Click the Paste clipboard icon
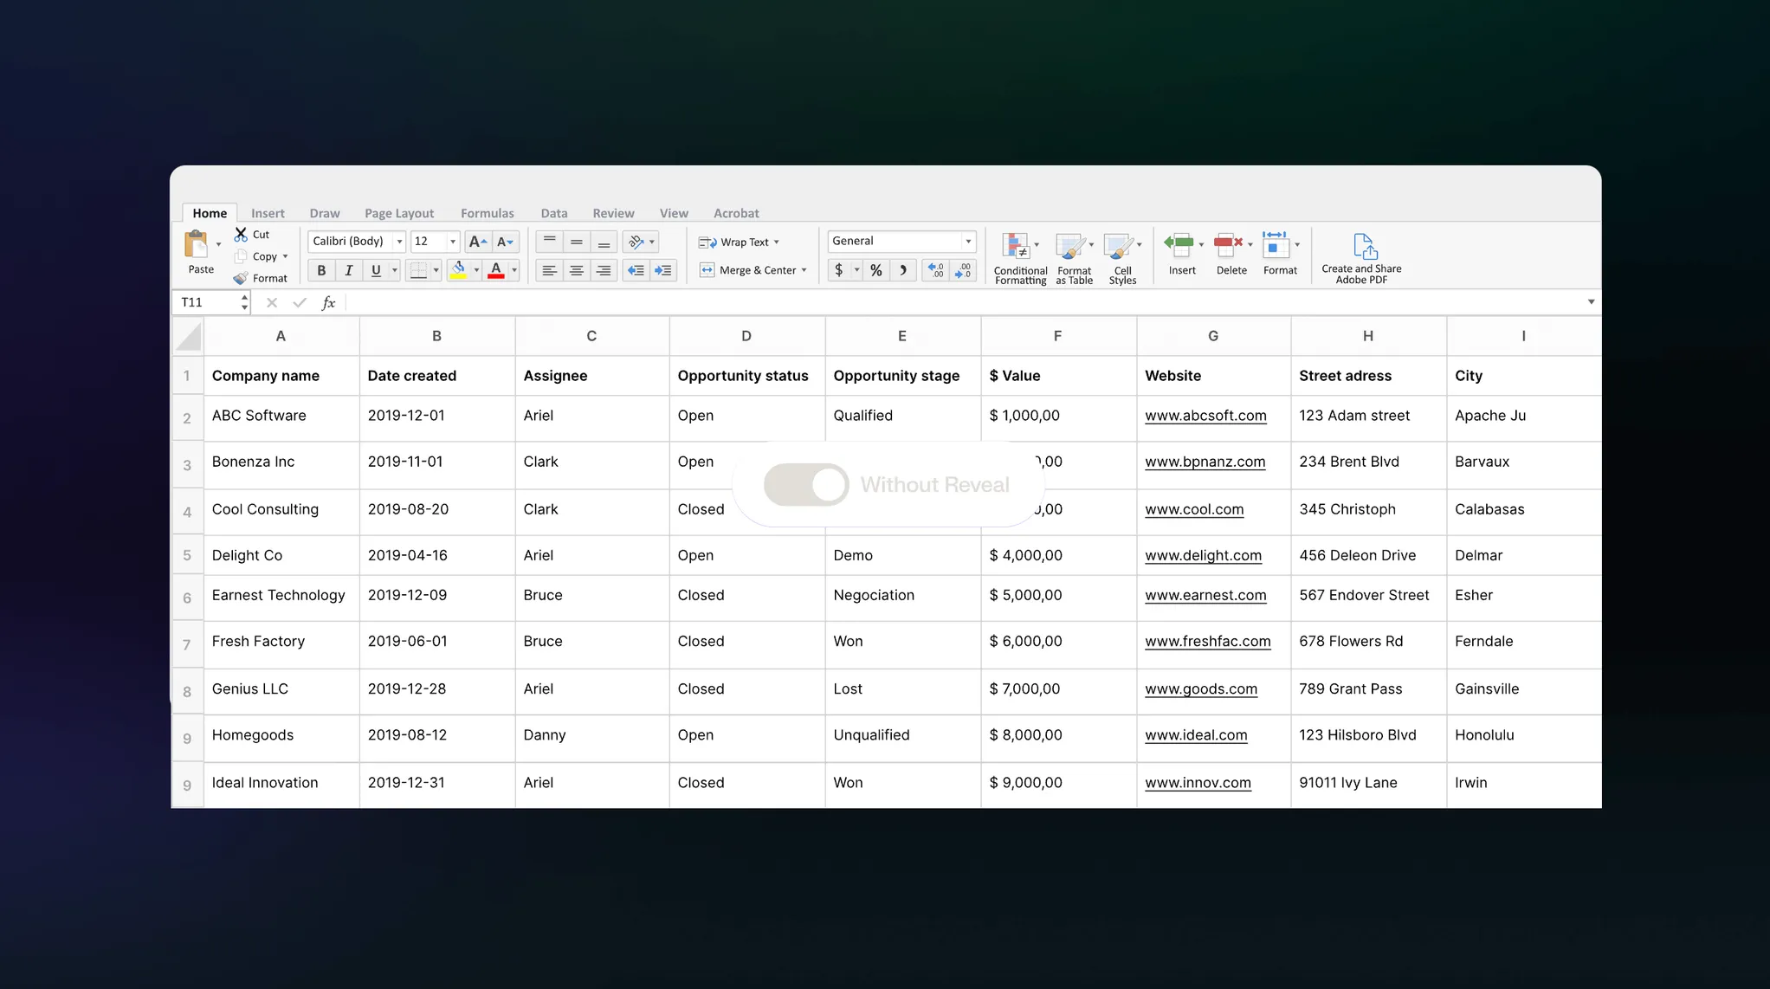The image size is (1770, 989). (197, 245)
